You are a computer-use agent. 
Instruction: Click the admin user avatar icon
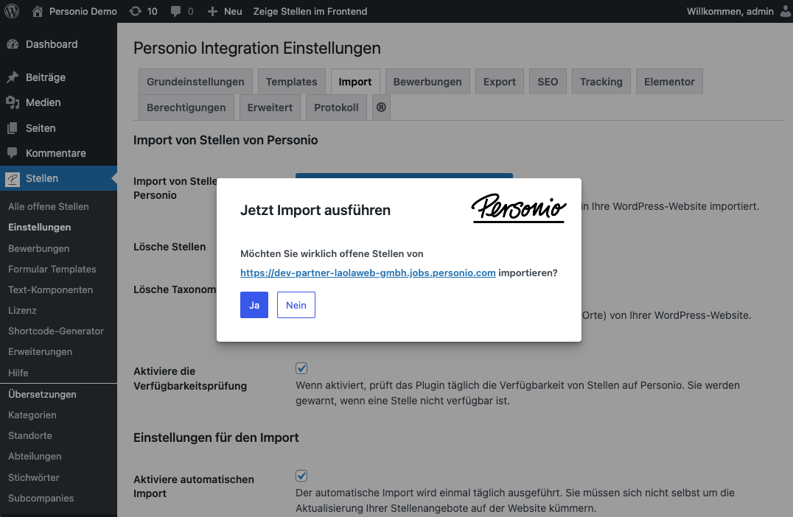pyautogui.click(x=786, y=11)
